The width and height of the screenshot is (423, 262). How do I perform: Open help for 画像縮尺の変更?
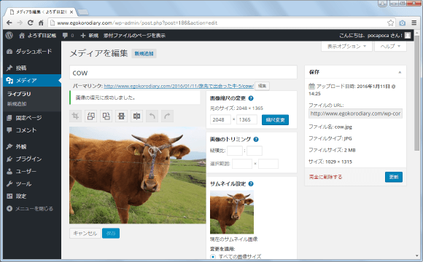pyautogui.click(x=251, y=98)
